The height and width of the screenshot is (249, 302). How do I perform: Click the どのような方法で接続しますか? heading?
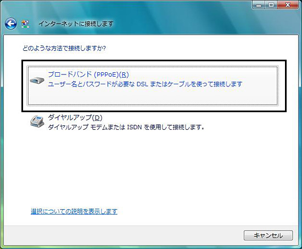(64, 48)
